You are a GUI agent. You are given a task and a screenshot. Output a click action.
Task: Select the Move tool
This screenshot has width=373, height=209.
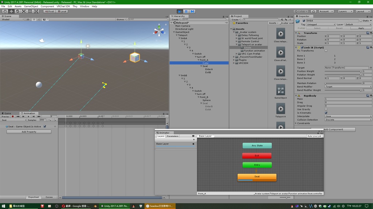click(11, 11)
